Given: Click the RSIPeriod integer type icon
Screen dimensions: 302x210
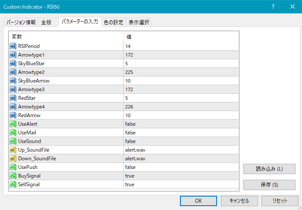Looking at the screenshot, I should click(x=13, y=46).
